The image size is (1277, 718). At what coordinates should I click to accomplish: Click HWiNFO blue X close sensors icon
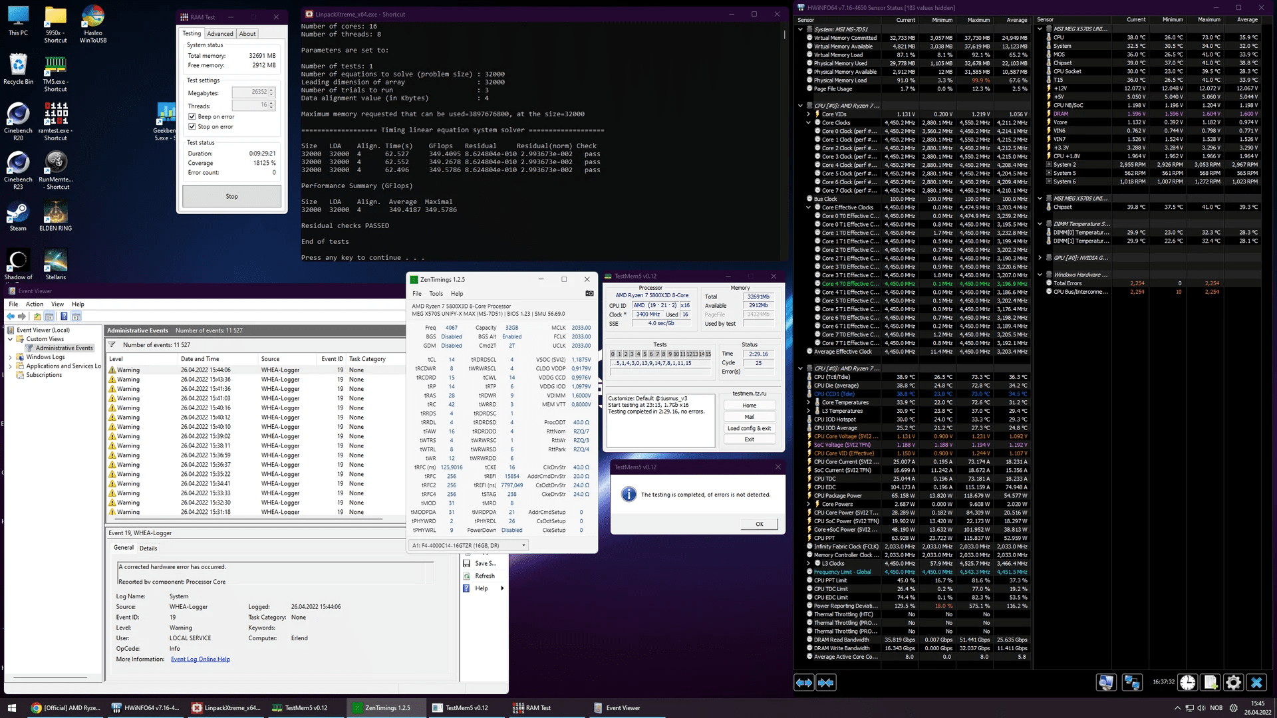coord(1256,682)
